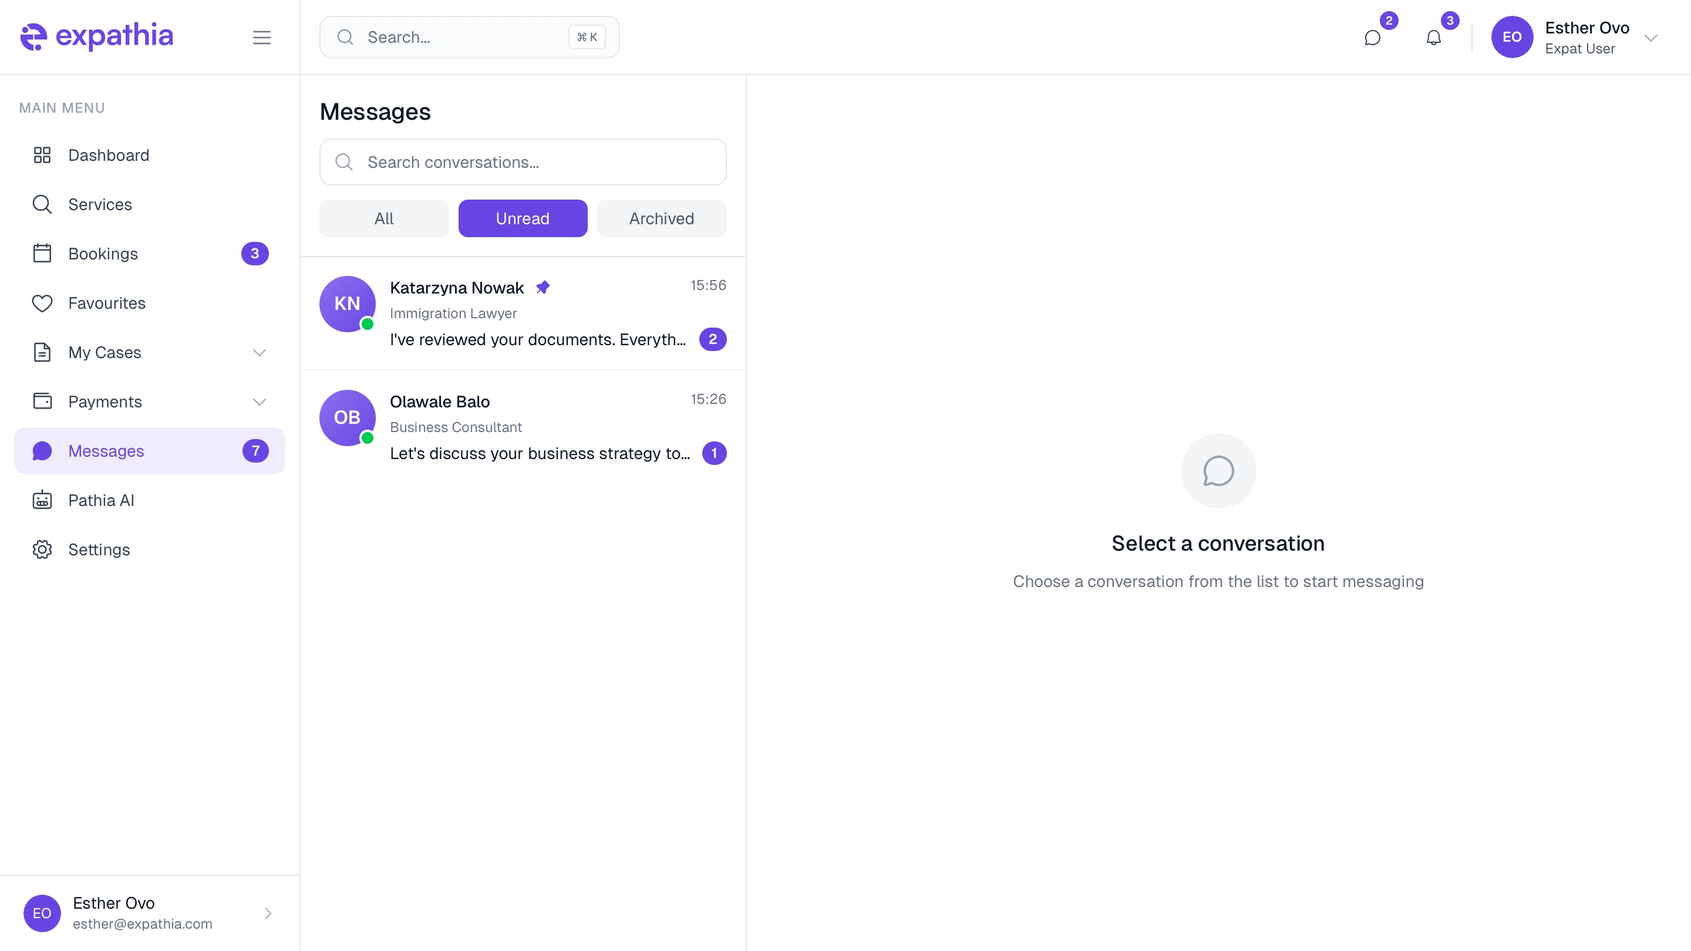Click the pin icon beside Katarzyna Nowak

tap(542, 288)
